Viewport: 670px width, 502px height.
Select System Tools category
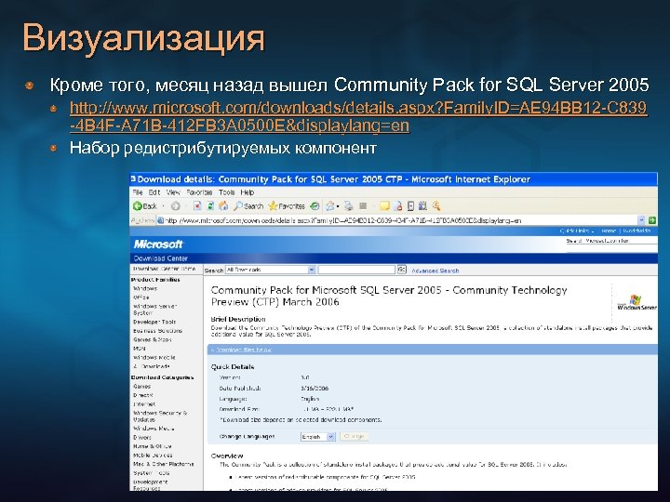pos(152,473)
